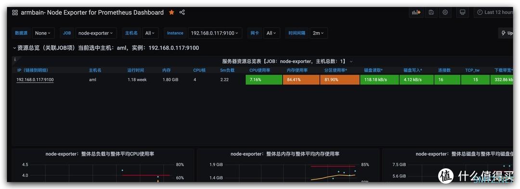The image size is (520, 189).
Task: Click the 7.16% CPU usage cell
Action: (264, 80)
